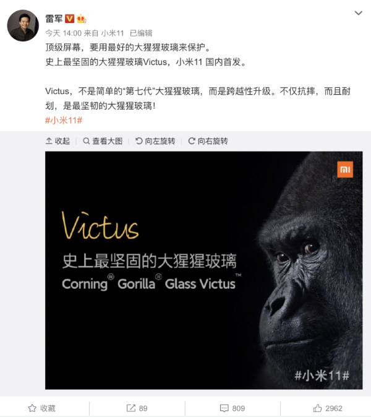Rotate image right with 向右旋转

click(208, 141)
